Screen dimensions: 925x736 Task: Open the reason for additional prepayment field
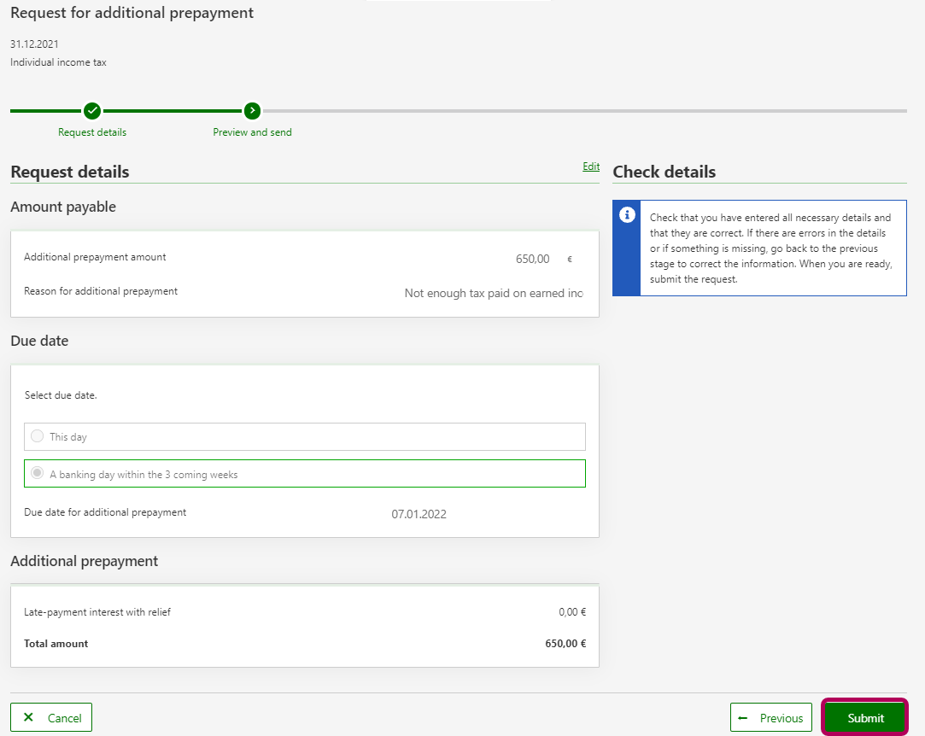(x=494, y=293)
